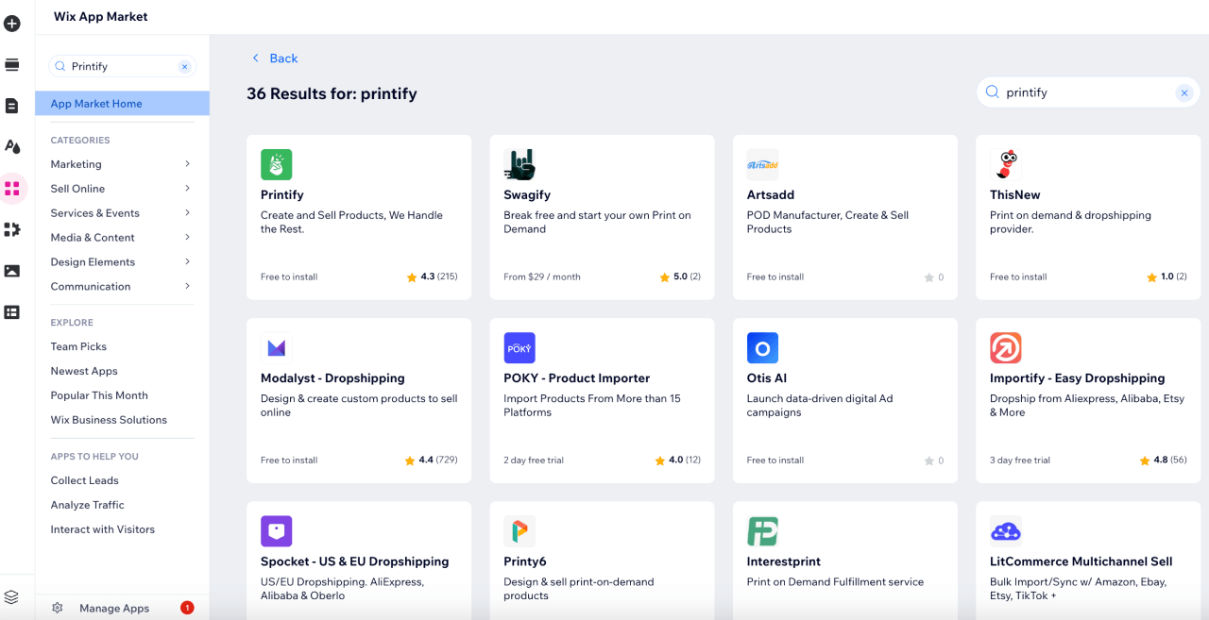Open the puzzle-piece My Business icon
1209x620 pixels.
(x=12, y=229)
